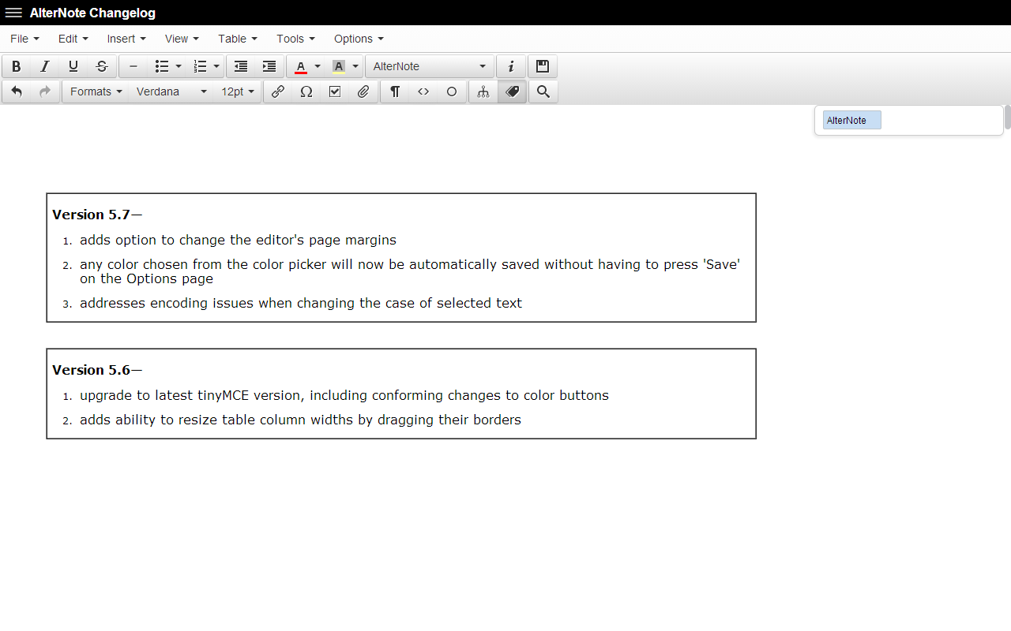1011x631 pixels.
Task: Increase the indent
Action: click(269, 66)
